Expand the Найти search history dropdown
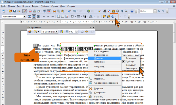176x105 pixels. (x=155, y=11)
